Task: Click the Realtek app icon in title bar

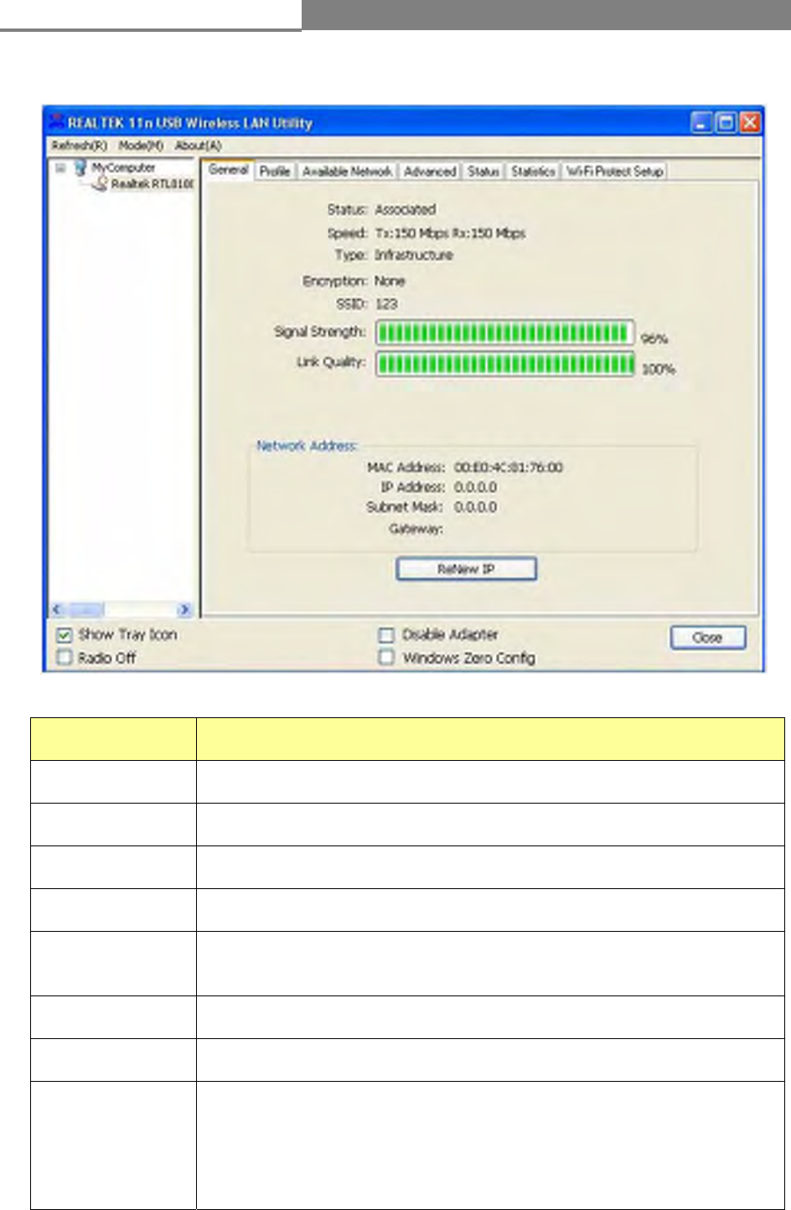Action: [x=56, y=122]
